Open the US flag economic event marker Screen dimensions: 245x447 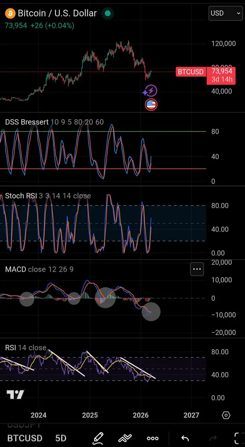coord(151,105)
